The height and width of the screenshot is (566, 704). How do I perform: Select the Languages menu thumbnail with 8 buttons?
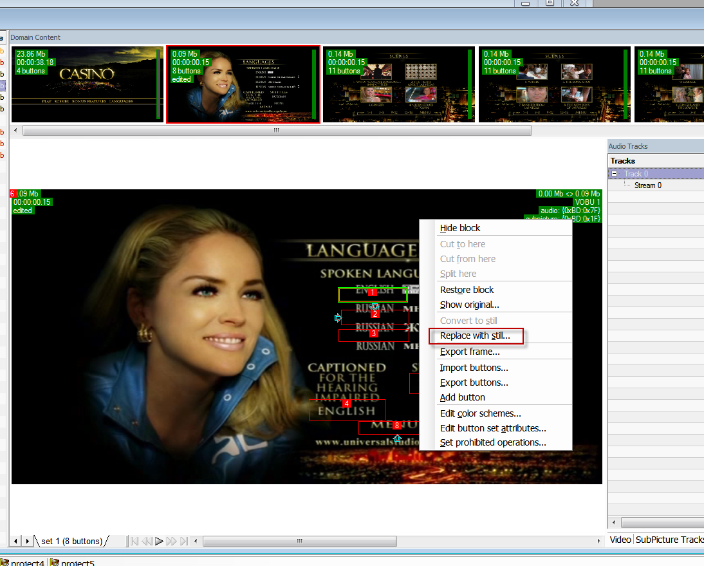tap(243, 84)
